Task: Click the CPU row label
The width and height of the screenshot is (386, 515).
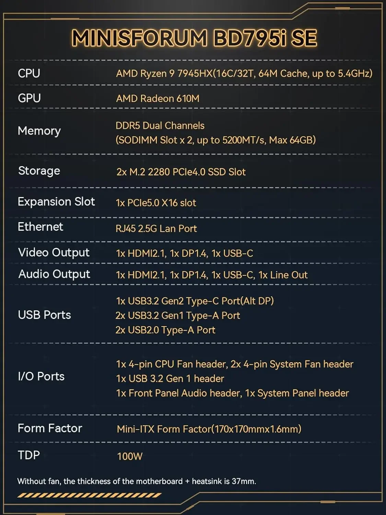Action: tap(29, 73)
